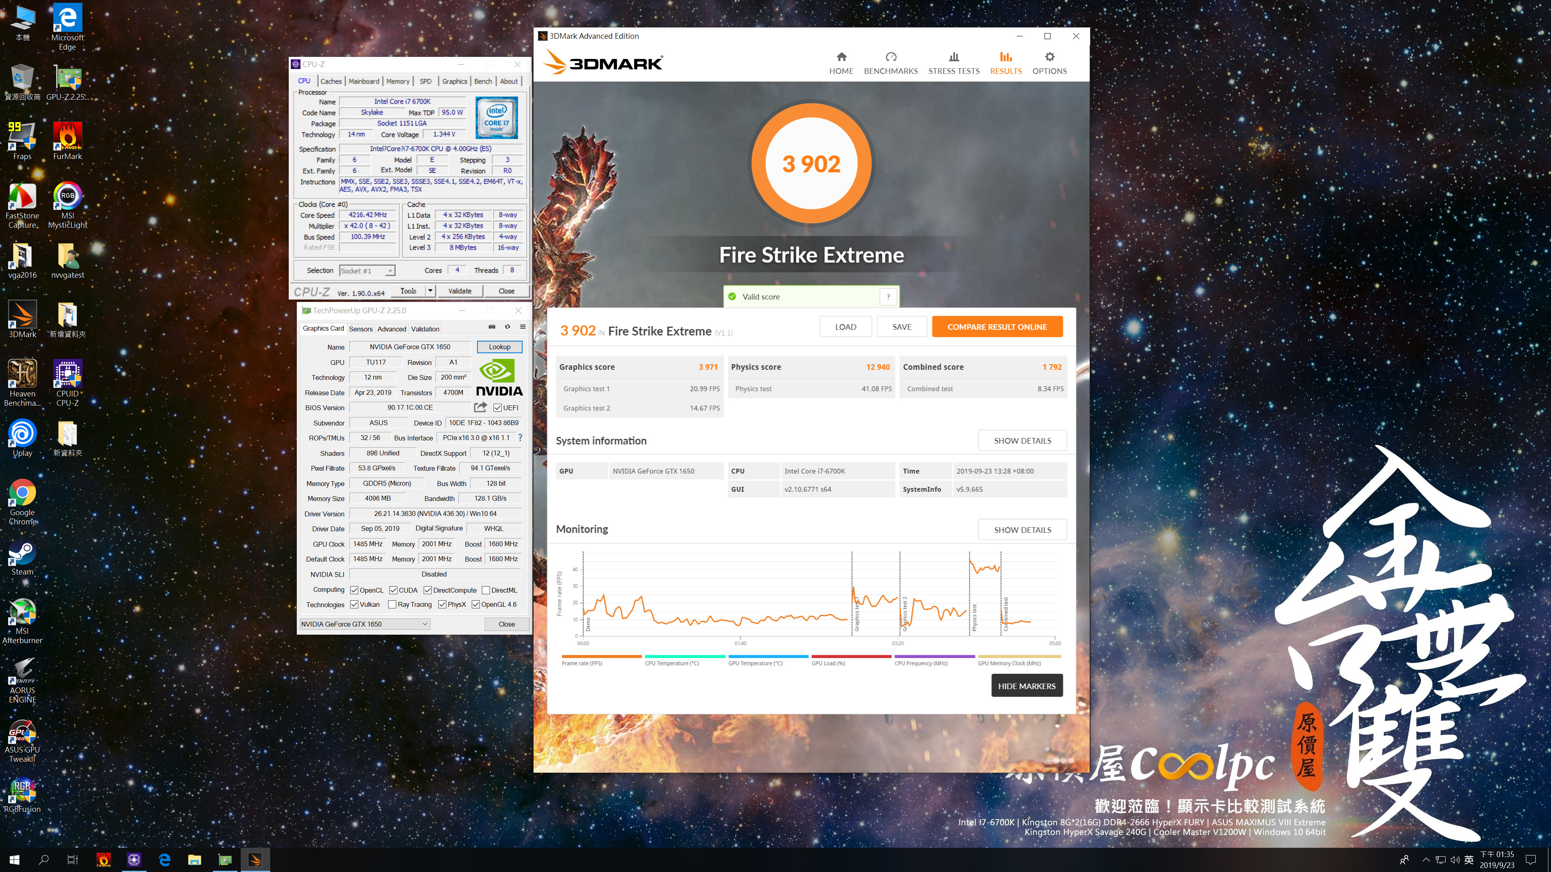Select the GPU Temperature legend bar
This screenshot has width=1551, height=872.
point(768,656)
